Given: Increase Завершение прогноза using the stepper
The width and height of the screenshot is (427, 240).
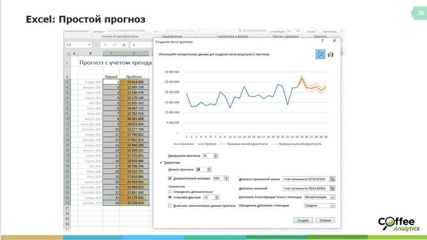Looking at the screenshot, I should tap(216, 154).
